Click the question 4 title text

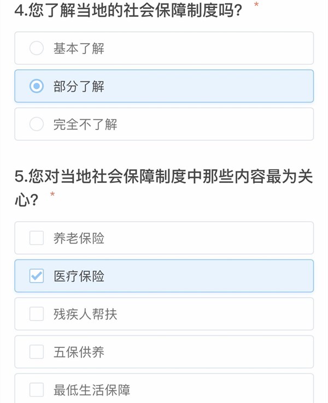(x=129, y=10)
